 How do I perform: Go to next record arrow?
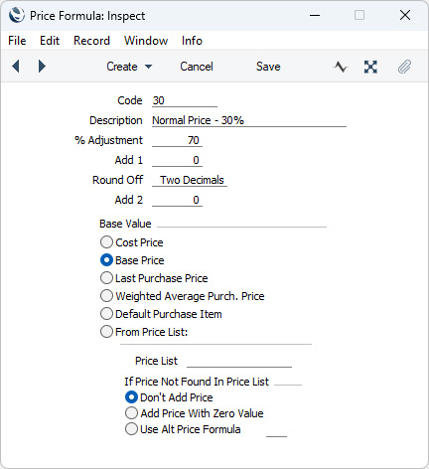tap(42, 67)
